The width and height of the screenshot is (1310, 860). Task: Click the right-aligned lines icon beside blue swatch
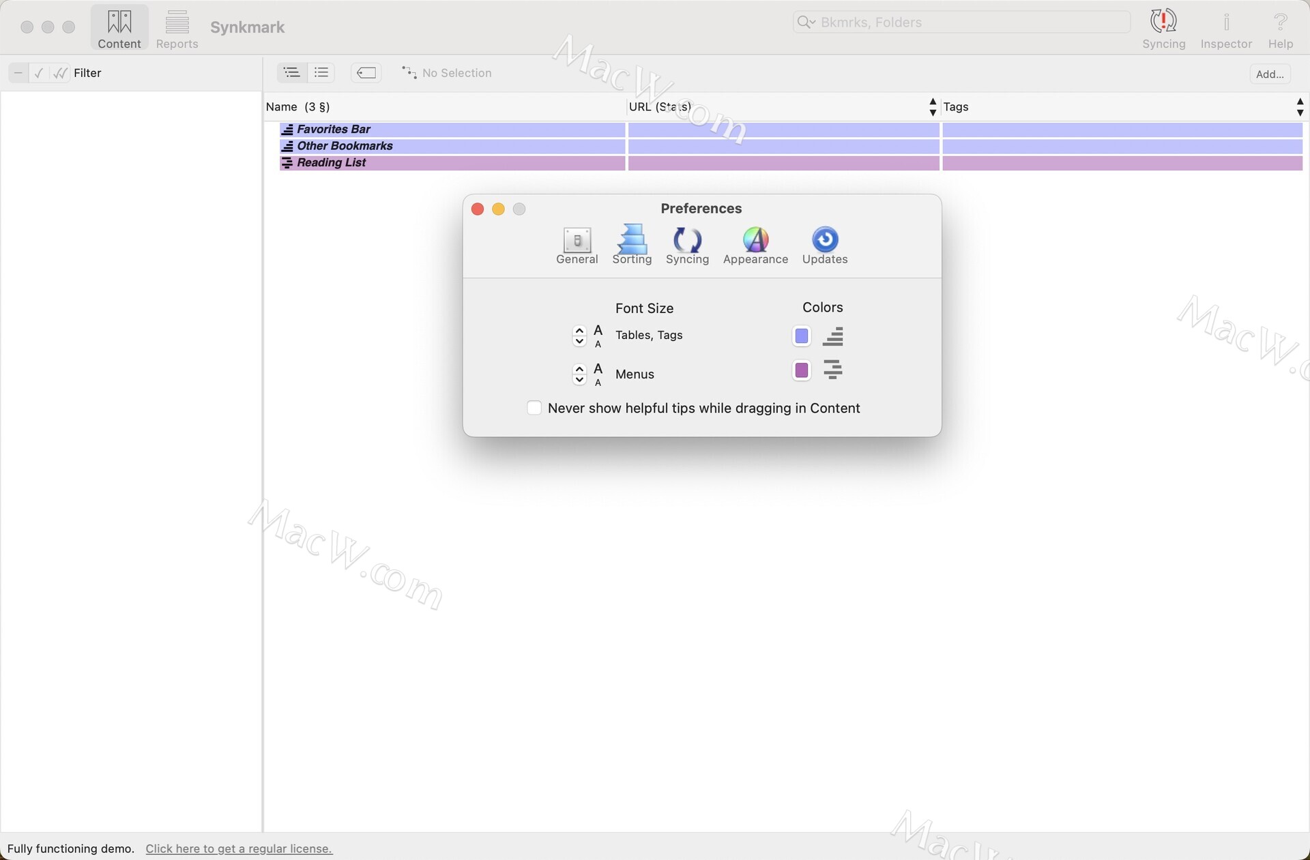coord(833,336)
